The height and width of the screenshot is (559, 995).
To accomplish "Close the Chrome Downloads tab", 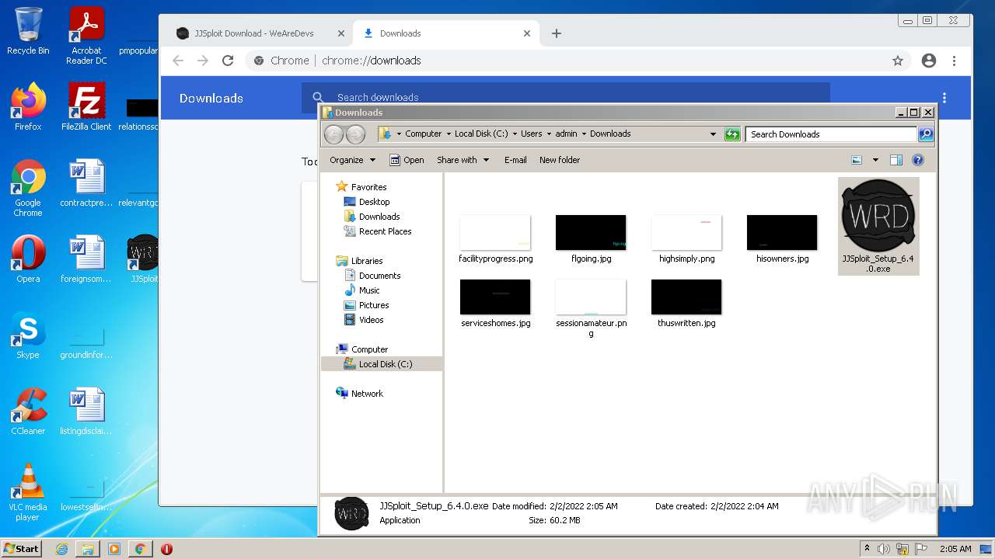I will pyautogui.click(x=527, y=33).
